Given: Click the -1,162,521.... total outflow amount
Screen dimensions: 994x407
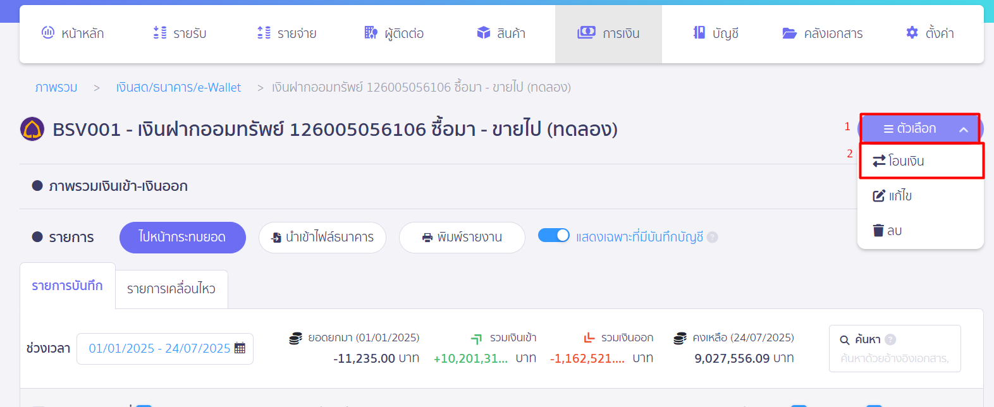Looking at the screenshot, I should point(587,358).
